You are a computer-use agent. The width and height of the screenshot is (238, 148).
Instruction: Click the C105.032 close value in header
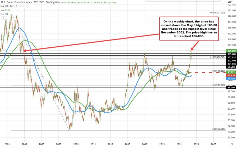tap(95, 2)
